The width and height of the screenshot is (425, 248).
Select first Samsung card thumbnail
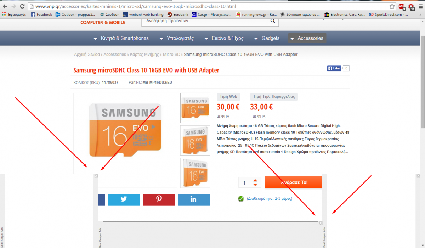pyautogui.click(x=195, y=108)
